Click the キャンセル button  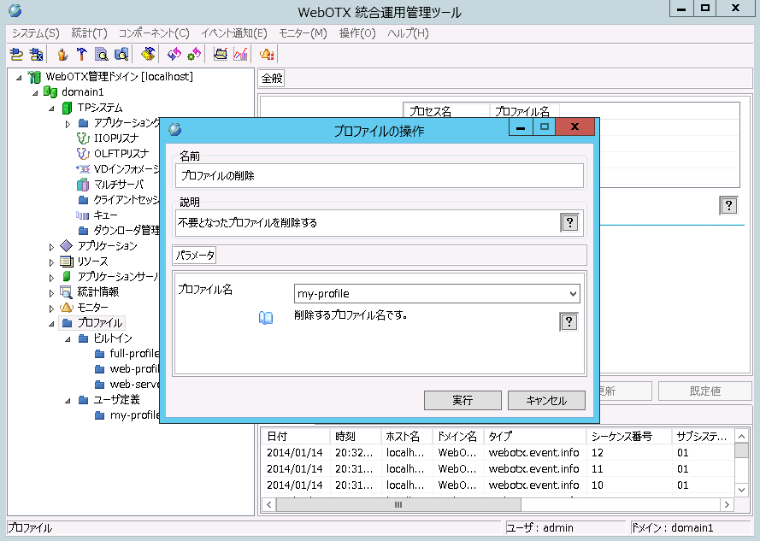(x=546, y=400)
